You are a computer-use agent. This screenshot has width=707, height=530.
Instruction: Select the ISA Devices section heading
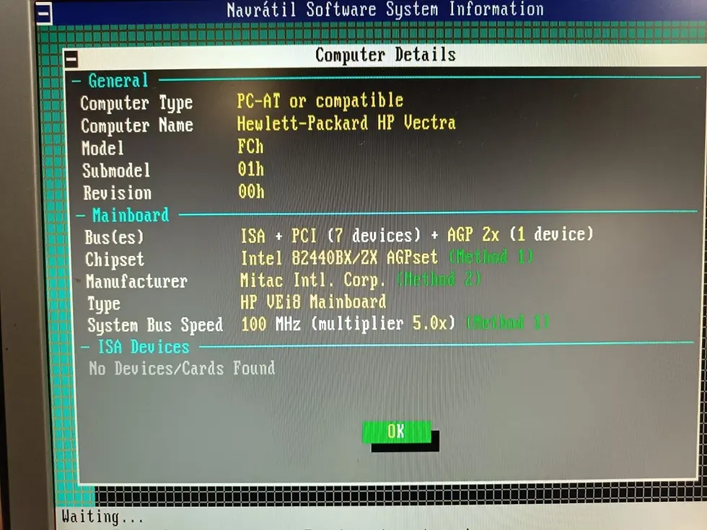(x=144, y=347)
